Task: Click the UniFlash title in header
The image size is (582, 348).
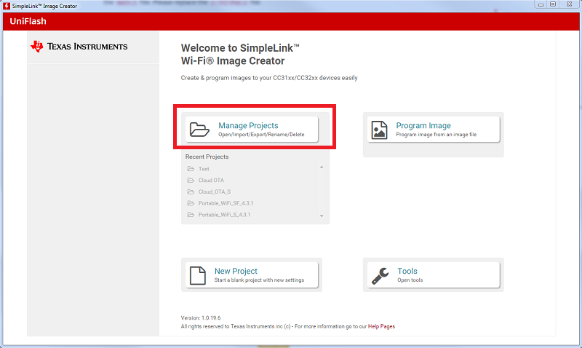Action: (x=28, y=21)
